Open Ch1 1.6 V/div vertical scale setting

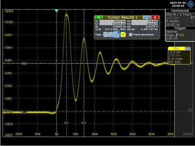pos(176,59)
